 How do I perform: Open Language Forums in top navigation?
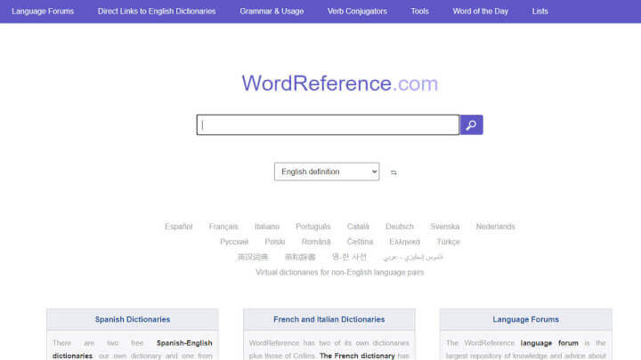43,12
